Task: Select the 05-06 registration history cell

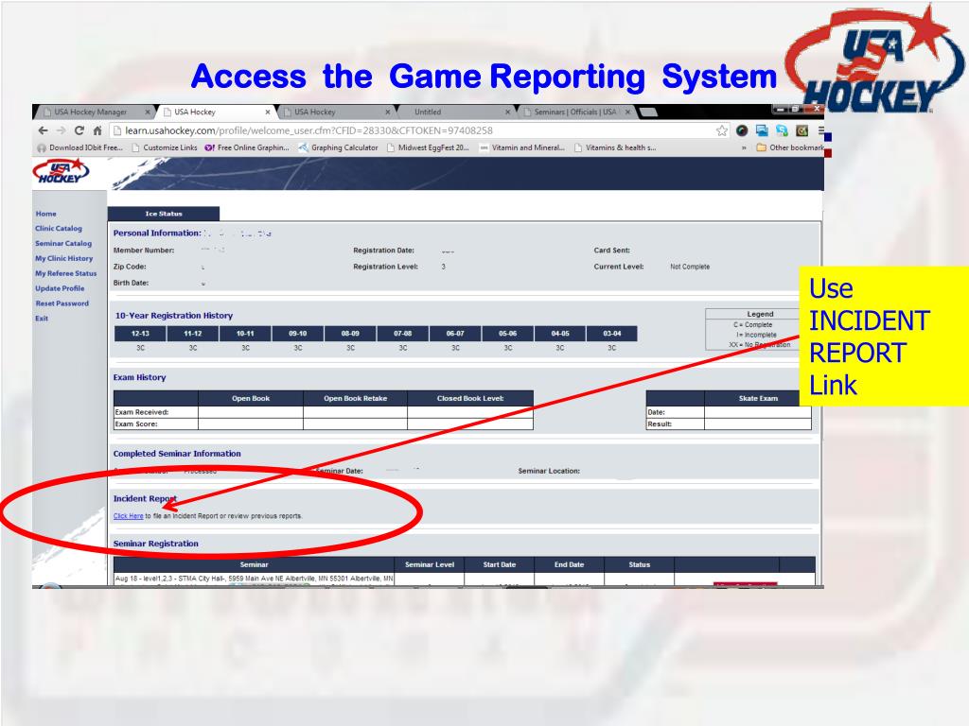Action: coord(508,334)
